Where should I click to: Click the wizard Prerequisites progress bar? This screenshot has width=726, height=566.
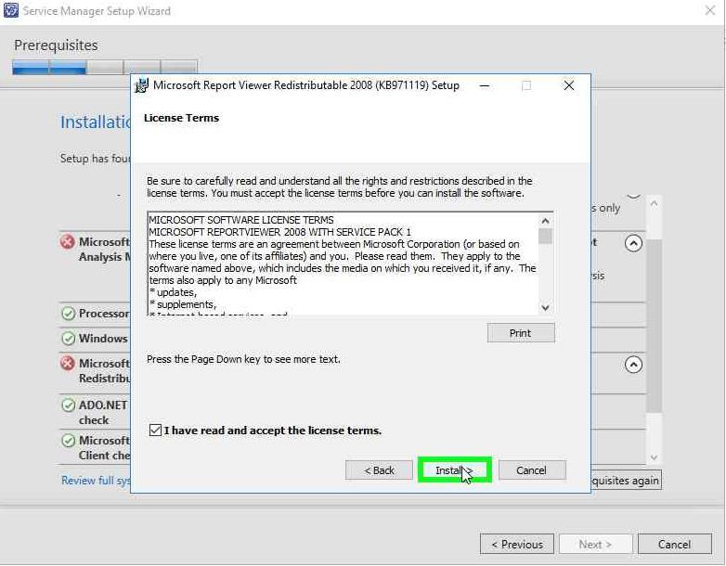105,67
